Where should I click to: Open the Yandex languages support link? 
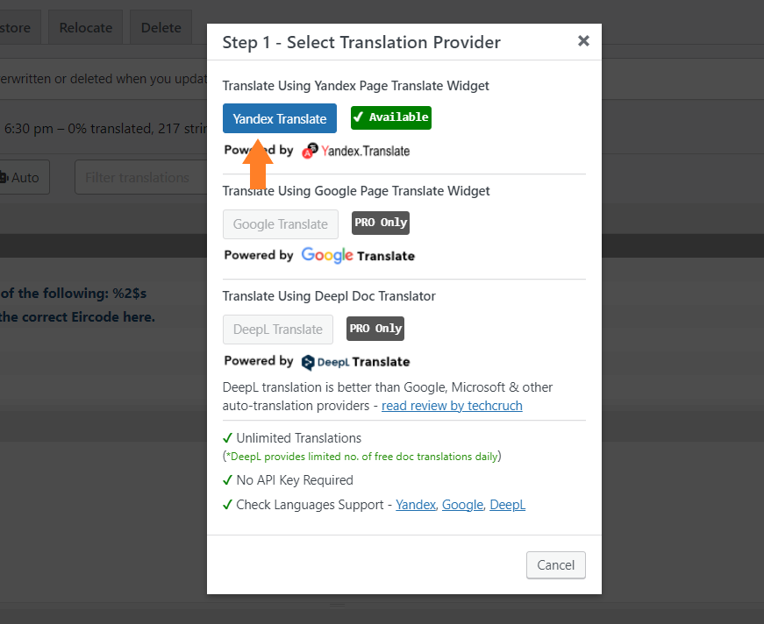416,505
